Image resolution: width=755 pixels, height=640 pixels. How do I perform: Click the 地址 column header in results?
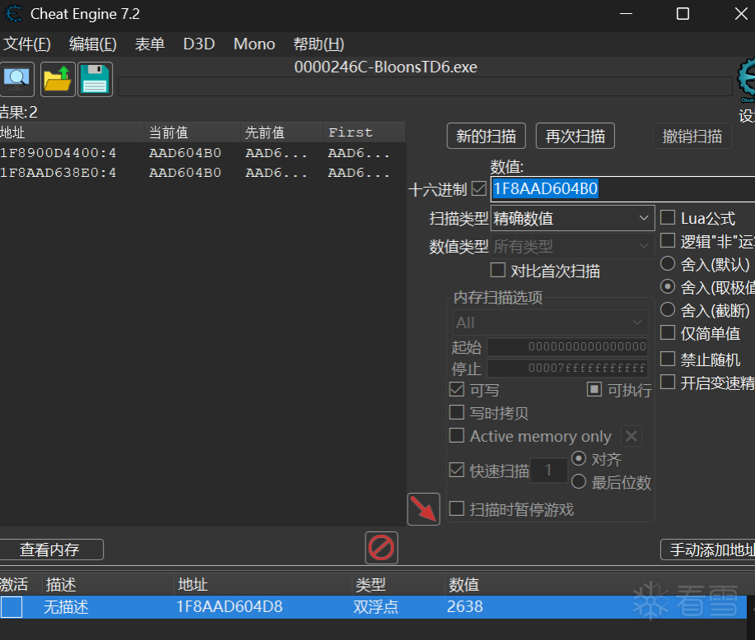[x=72, y=132]
